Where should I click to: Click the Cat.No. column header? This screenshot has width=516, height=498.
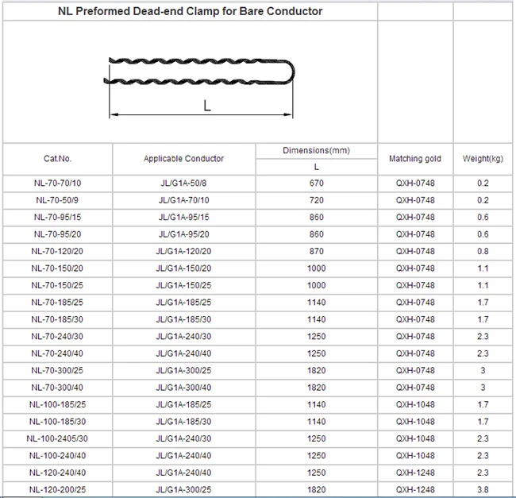(x=58, y=159)
